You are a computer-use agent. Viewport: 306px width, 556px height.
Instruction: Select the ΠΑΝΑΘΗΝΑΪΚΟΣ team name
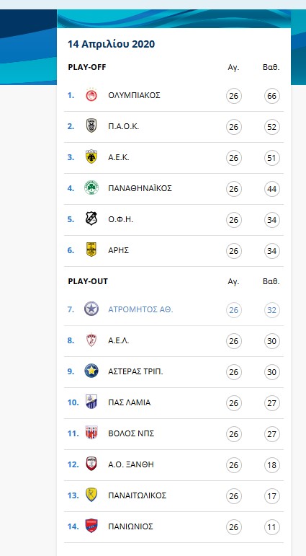[x=140, y=188]
